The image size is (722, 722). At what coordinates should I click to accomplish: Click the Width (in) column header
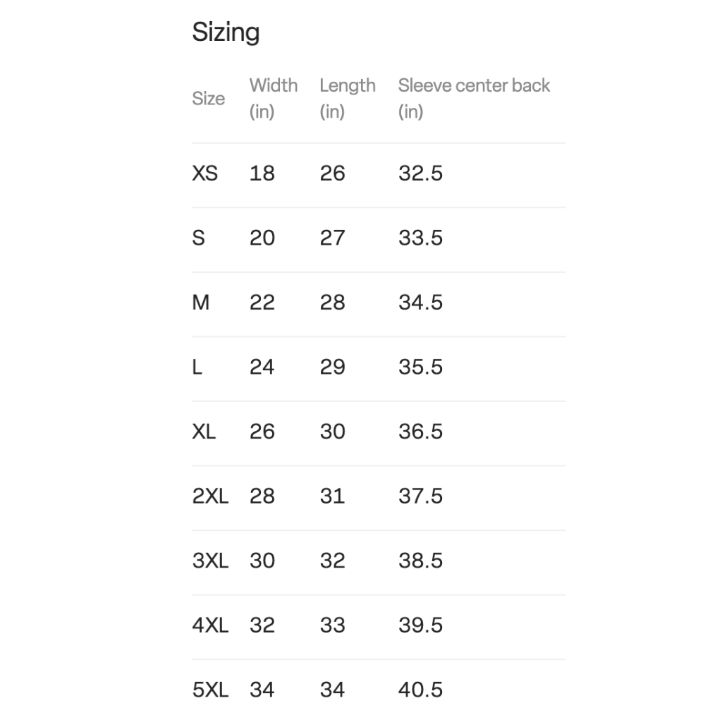coord(273,98)
